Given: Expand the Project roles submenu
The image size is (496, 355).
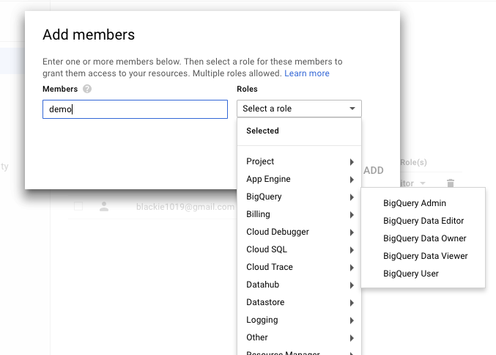Looking at the screenshot, I should click(x=299, y=161).
